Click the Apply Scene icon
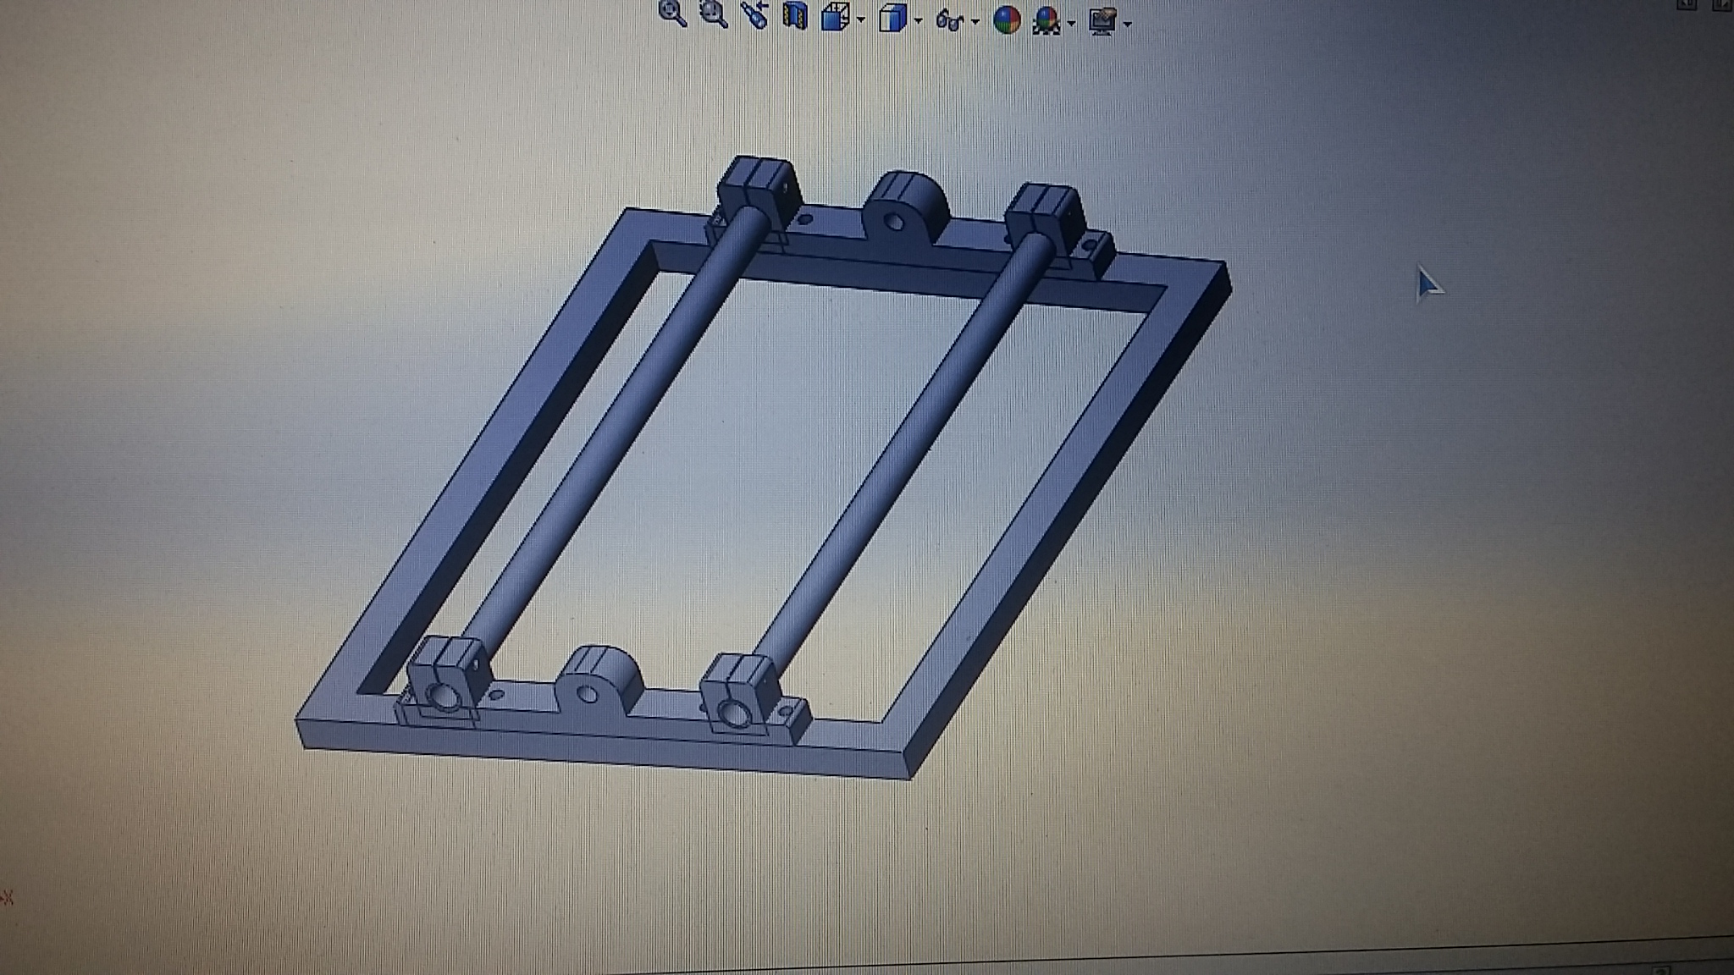Image resolution: width=1734 pixels, height=975 pixels. point(1046,20)
